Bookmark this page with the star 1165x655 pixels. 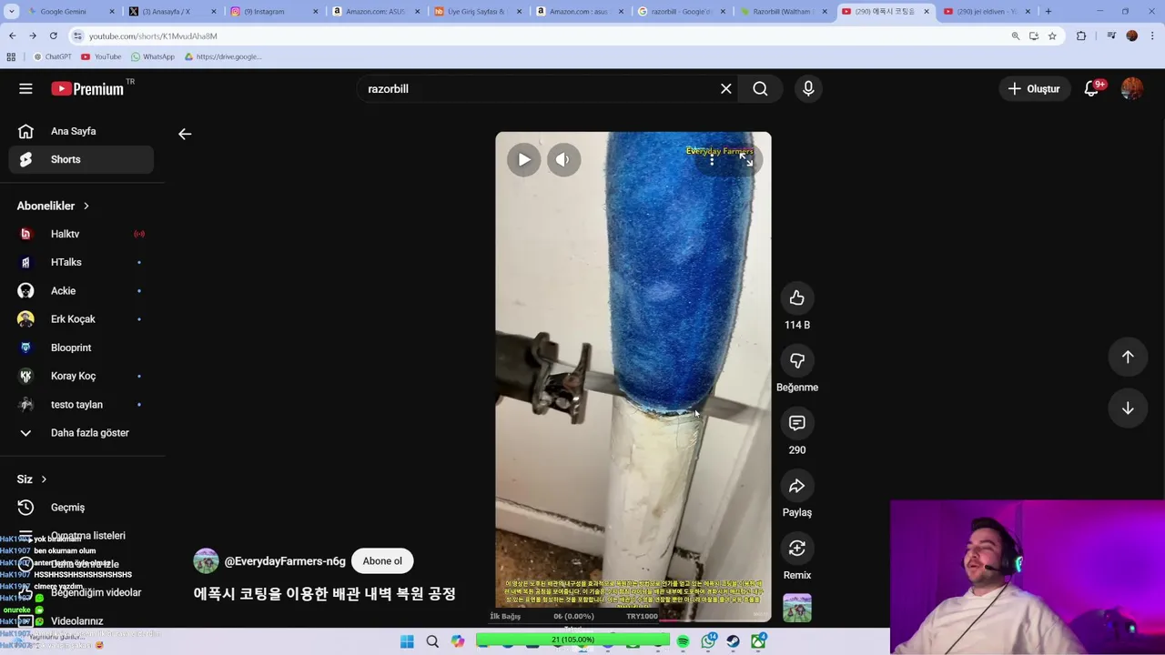(1052, 36)
